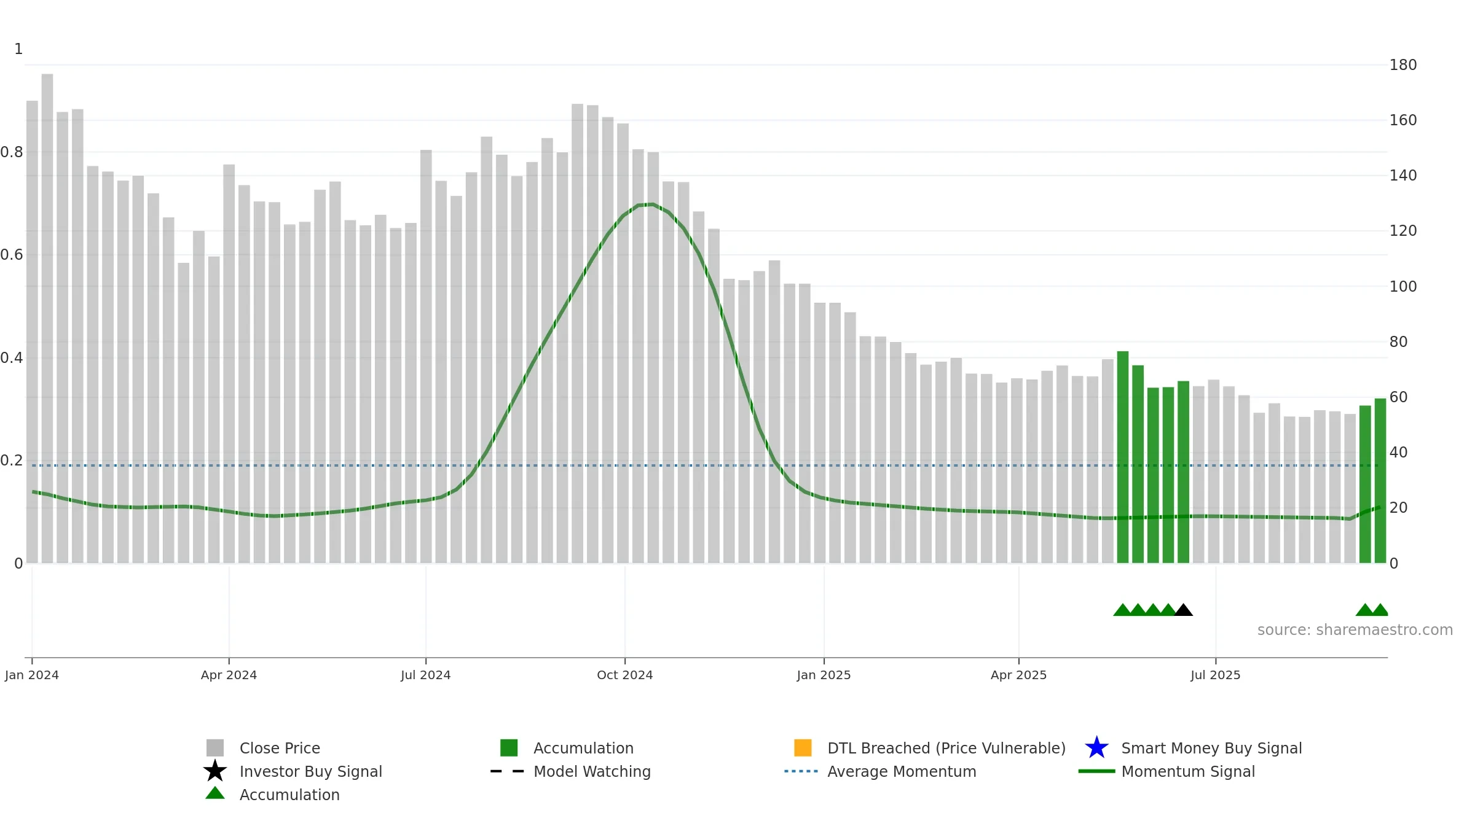
Task: Click the Oct 2024 axis label
Action: (x=625, y=675)
